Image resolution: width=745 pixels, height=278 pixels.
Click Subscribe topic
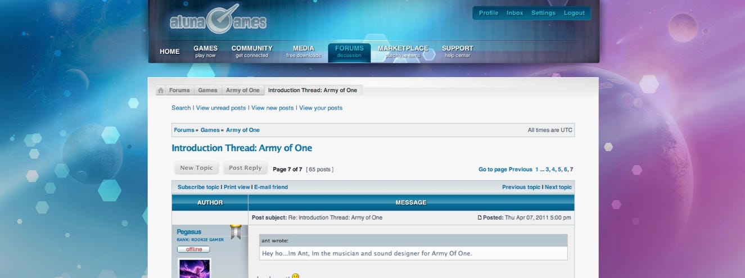(x=198, y=187)
